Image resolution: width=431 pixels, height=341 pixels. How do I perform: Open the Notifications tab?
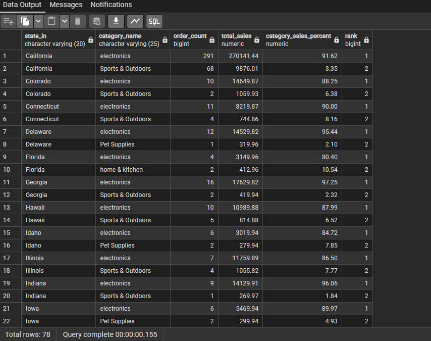[x=111, y=5]
